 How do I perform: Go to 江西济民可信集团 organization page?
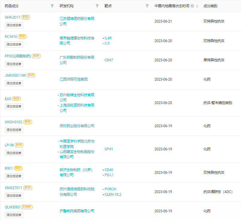tap(73, 79)
